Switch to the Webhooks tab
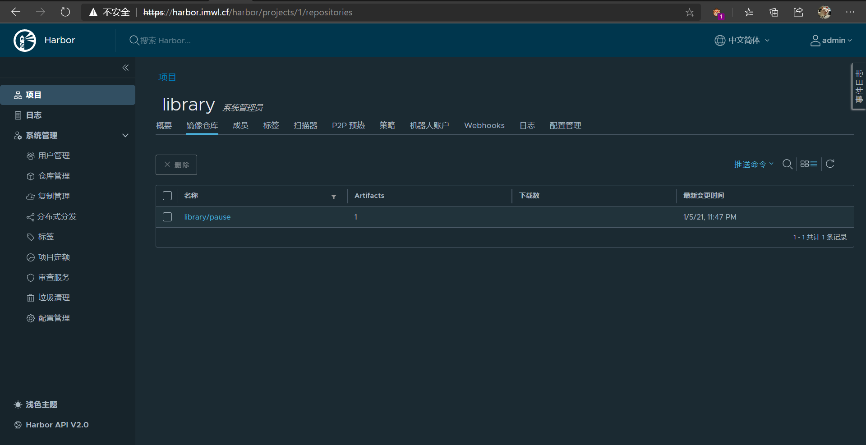Viewport: 866px width, 445px height. (484, 125)
